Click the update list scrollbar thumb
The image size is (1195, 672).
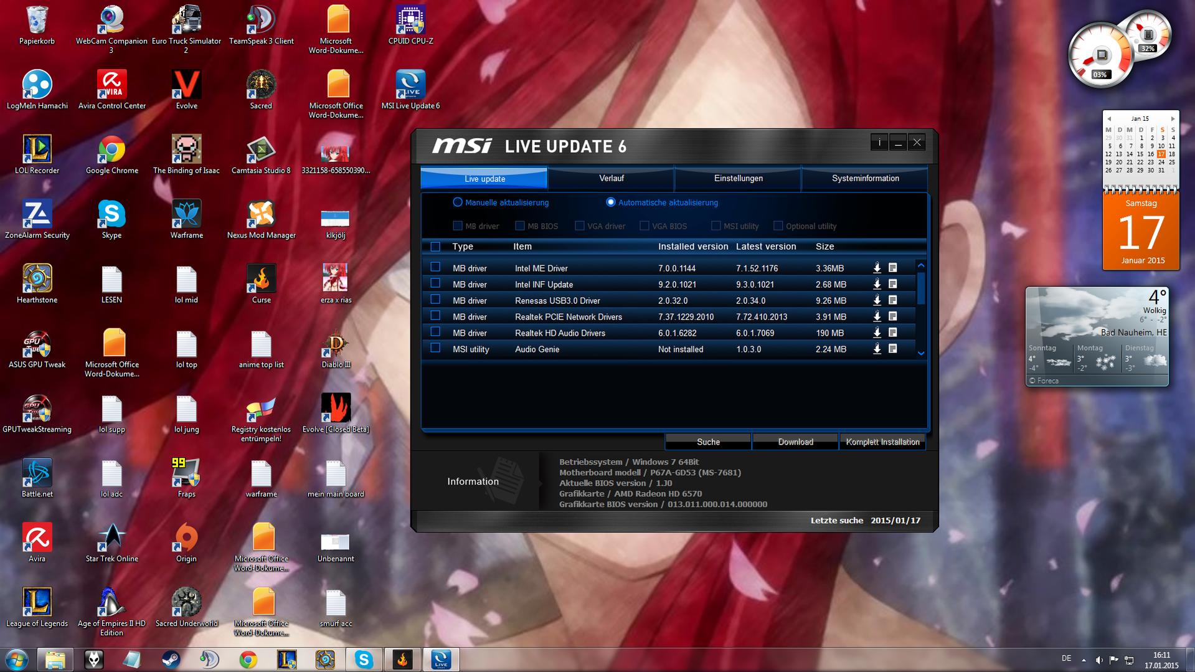point(921,288)
